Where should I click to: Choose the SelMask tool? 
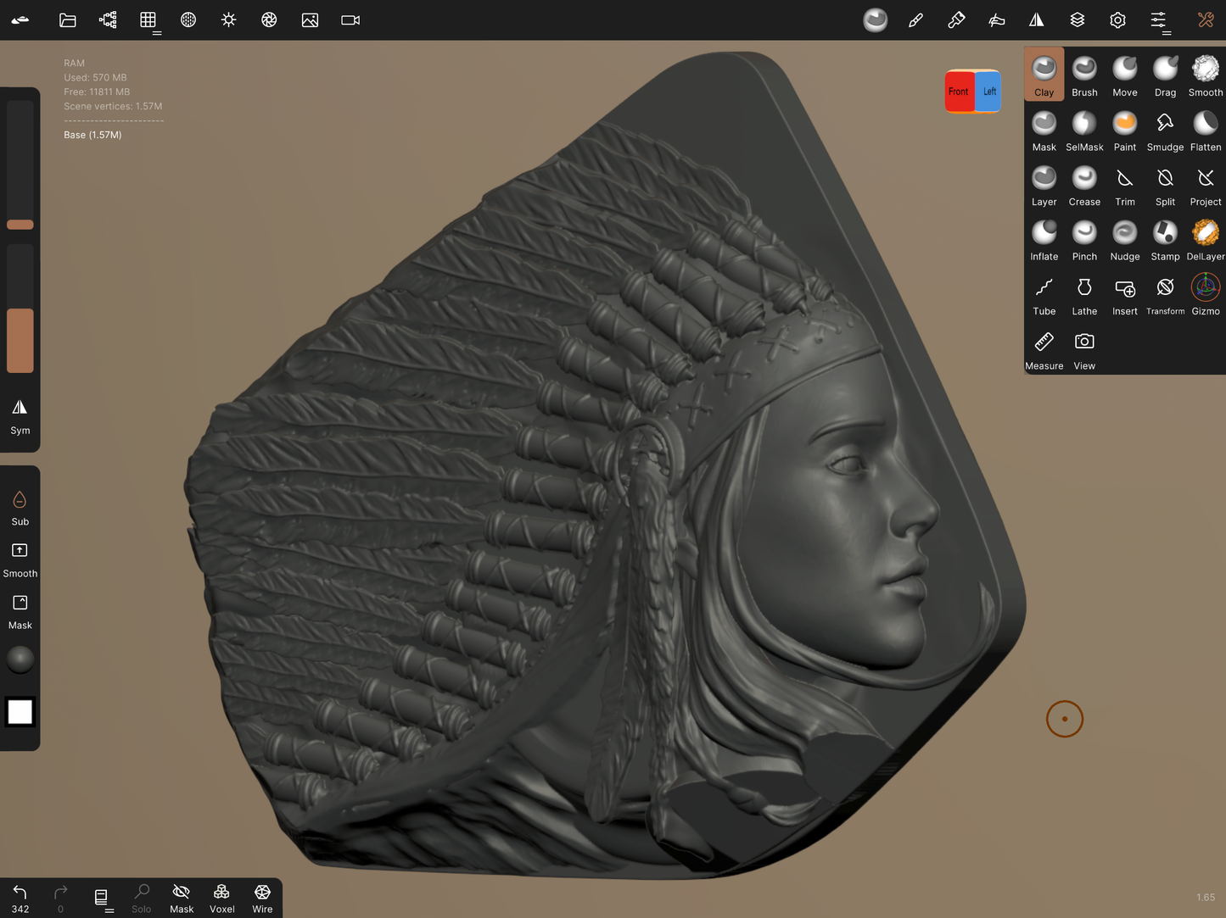(1084, 130)
